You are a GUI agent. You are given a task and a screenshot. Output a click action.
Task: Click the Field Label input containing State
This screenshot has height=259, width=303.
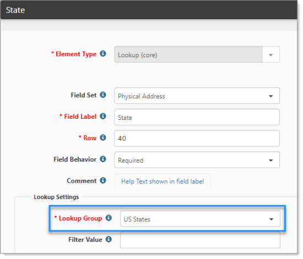point(197,117)
